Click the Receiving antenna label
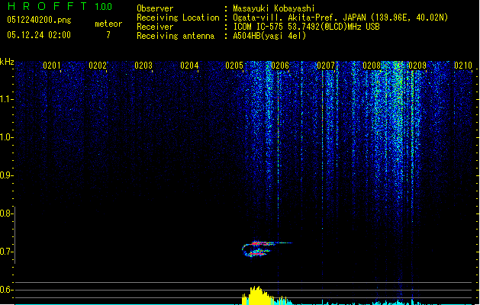This screenshot has width=480, height=305. pyautogui.click(x=176, y=36)
